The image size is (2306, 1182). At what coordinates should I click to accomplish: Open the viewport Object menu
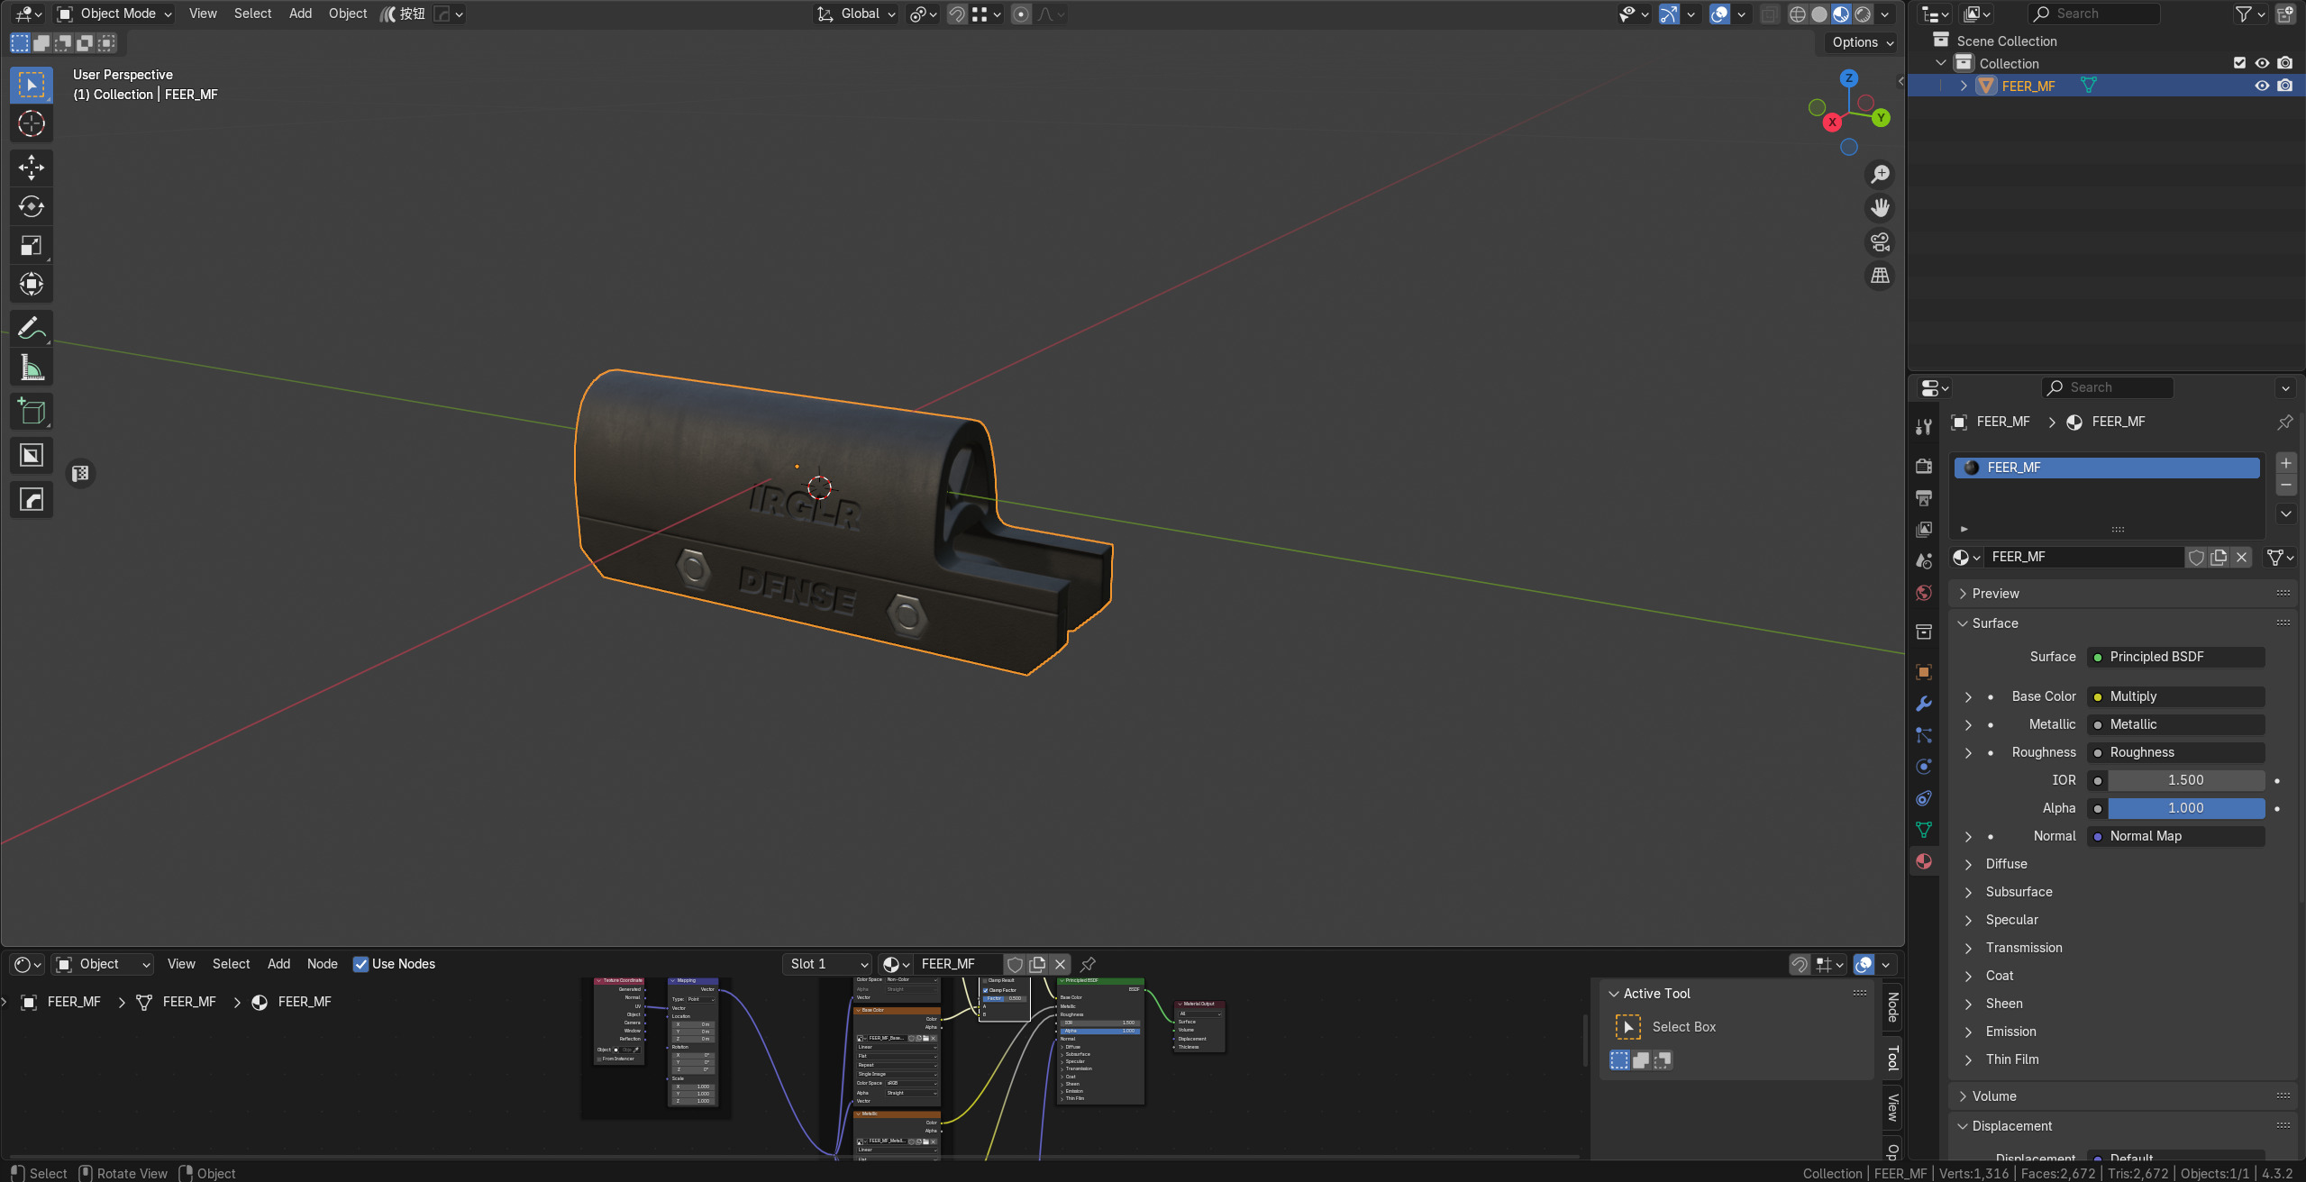(348, 14)
